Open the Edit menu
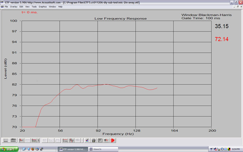 click(21, 7)
